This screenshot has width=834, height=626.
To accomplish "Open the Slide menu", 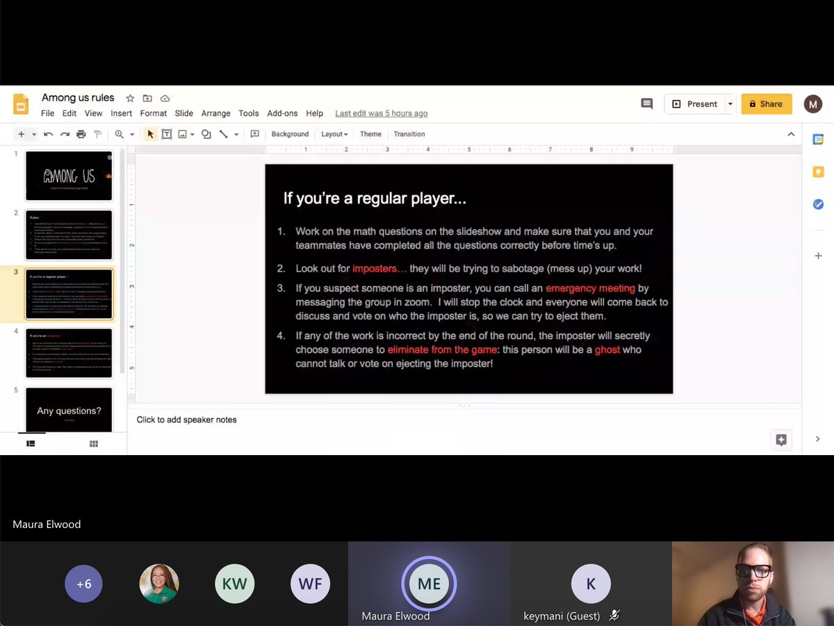I will (184, 113).
